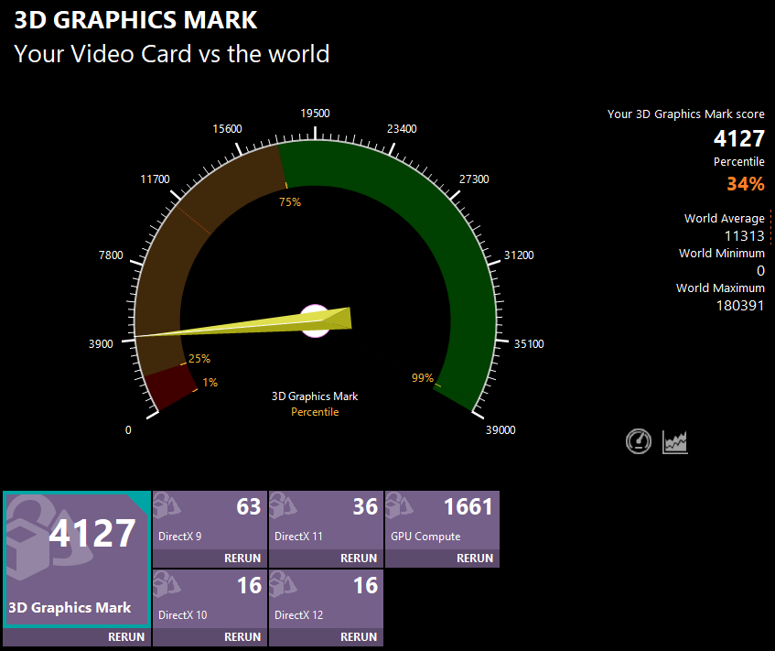Rerun the DirectX 10 test
The width and height of the screenshot is (775, 651).
click(x=242, y=637)
